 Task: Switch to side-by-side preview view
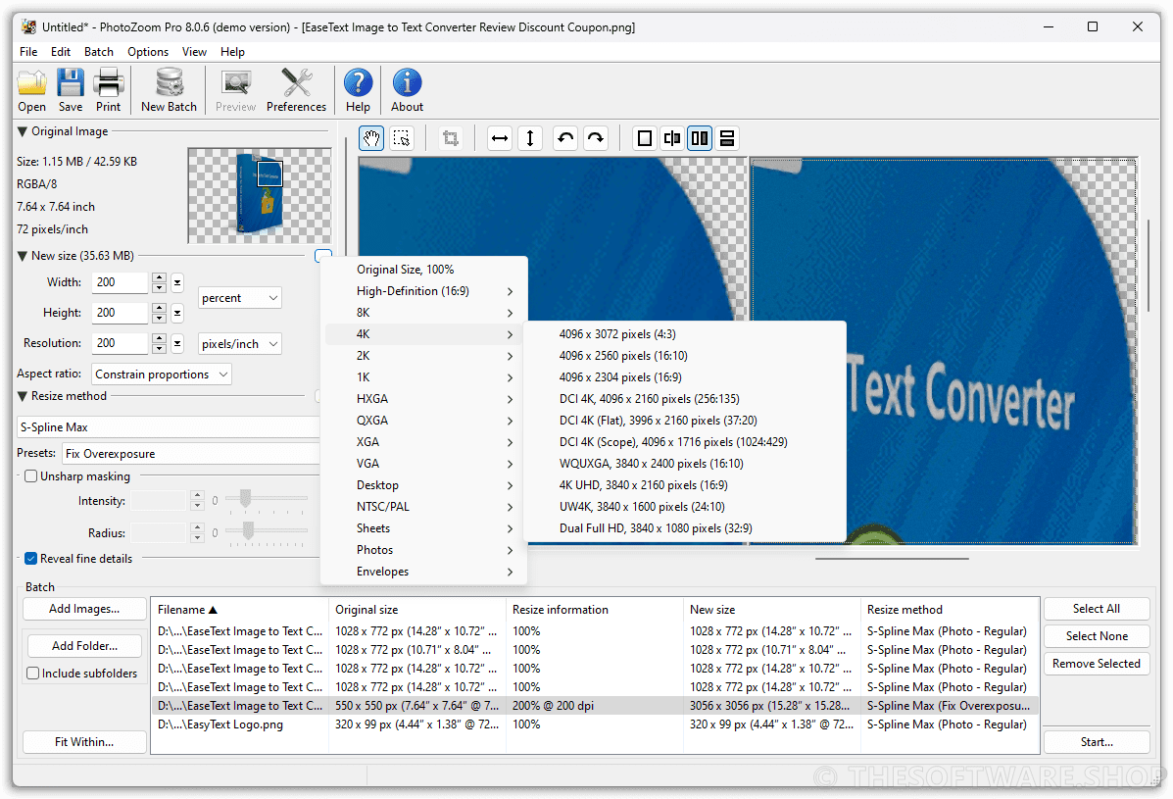[700, 138]
